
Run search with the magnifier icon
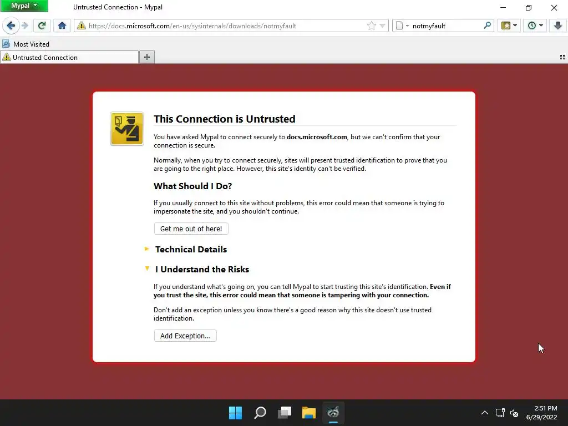[x=487, y=26]
